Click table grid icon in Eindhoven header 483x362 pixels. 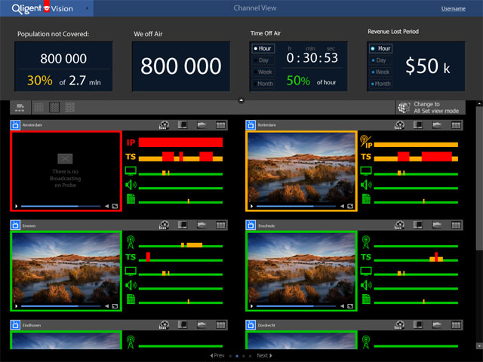pos(220,325)
